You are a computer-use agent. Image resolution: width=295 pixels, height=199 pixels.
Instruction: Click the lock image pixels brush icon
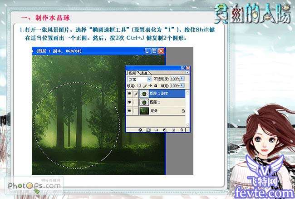coord(145,86)
